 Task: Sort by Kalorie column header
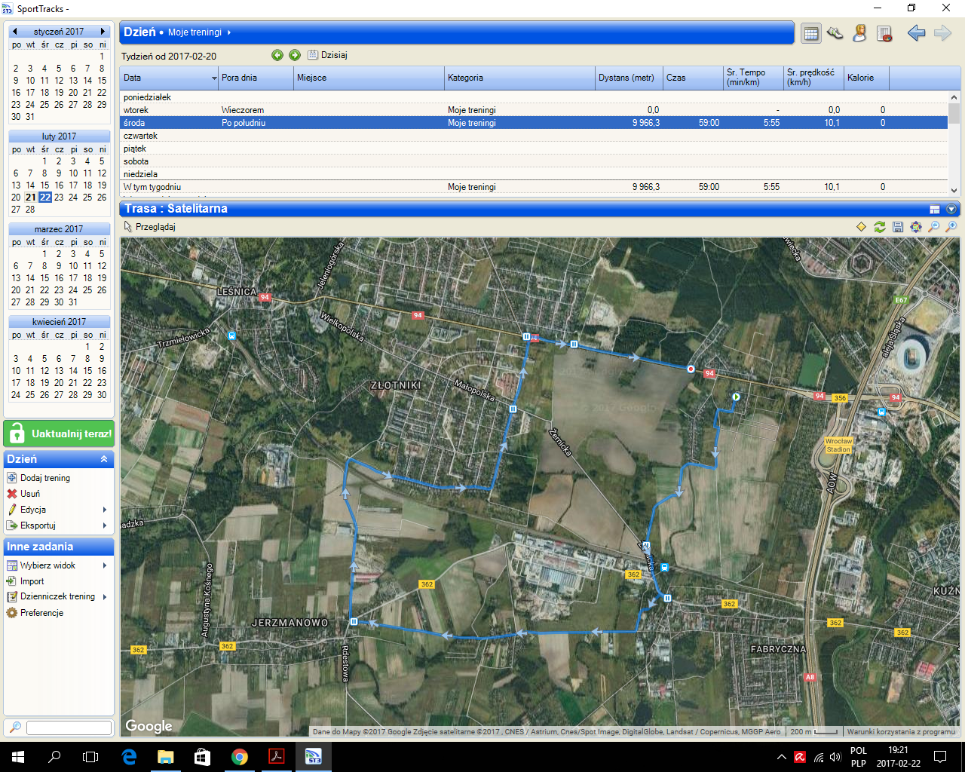point(866,78)
